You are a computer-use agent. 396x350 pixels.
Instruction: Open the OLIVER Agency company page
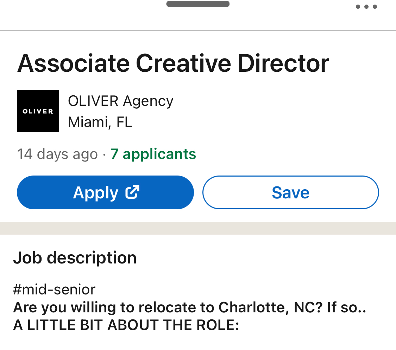tap(120, 101)
